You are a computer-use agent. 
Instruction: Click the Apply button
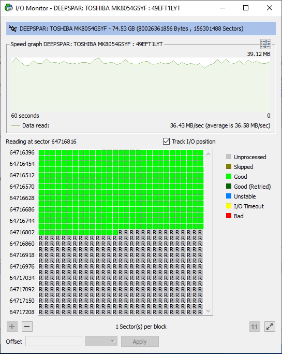click(x=140, y=341)
